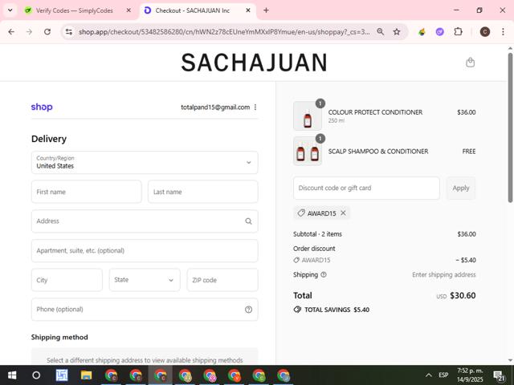This screenshot has width=514, height=385.
Task: Open the notification center
Action: click(499, 375)
